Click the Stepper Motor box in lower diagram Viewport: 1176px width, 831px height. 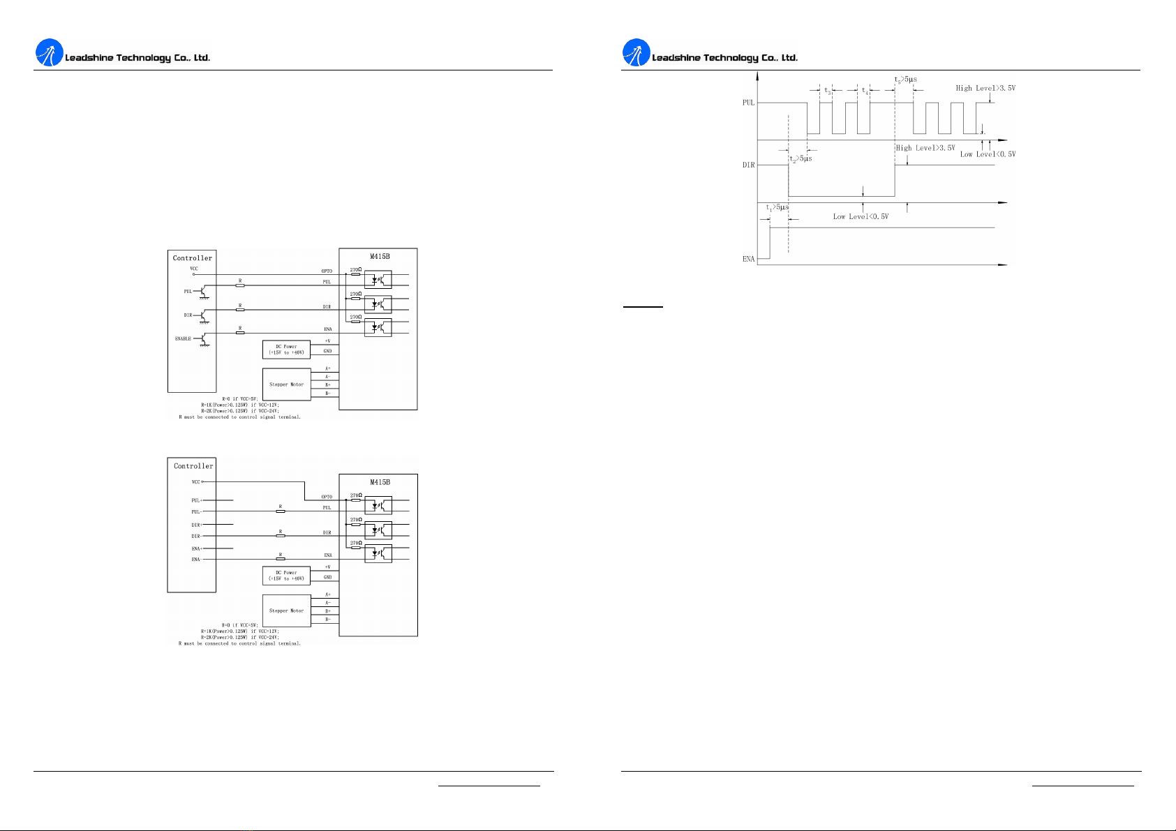coord(287,611)
